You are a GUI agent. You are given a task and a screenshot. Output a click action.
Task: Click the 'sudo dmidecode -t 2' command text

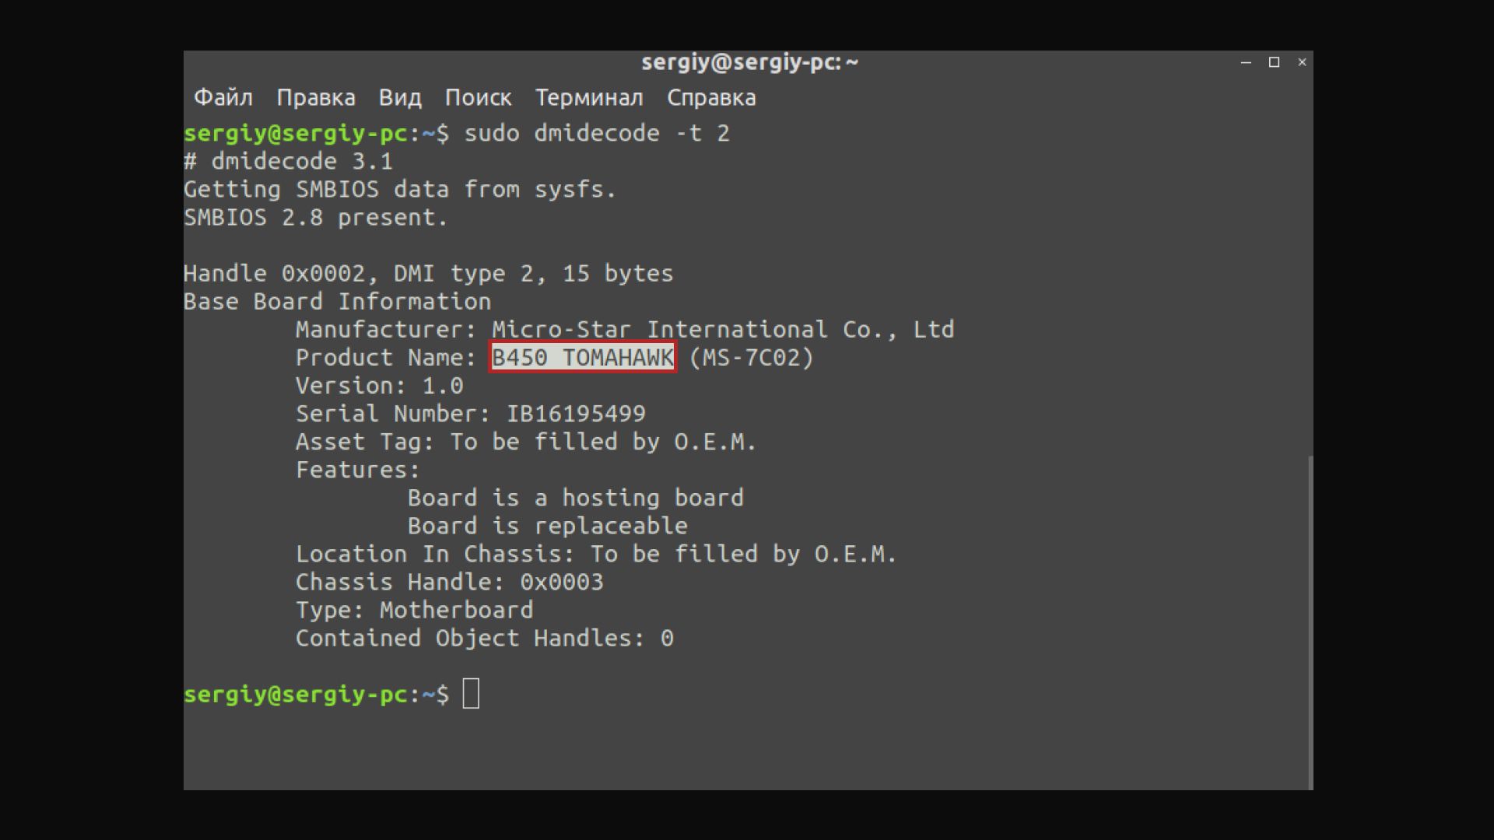pyautogui.click(x=596, y=133)
